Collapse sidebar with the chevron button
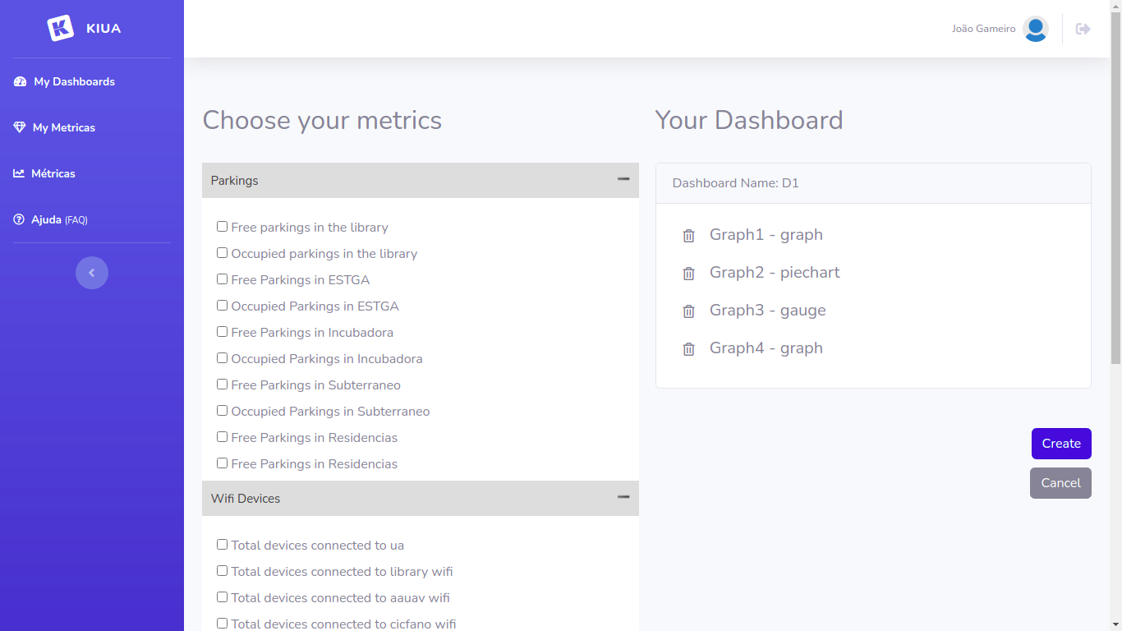Viewport: 1122px width, 631px height. (92, 273)
